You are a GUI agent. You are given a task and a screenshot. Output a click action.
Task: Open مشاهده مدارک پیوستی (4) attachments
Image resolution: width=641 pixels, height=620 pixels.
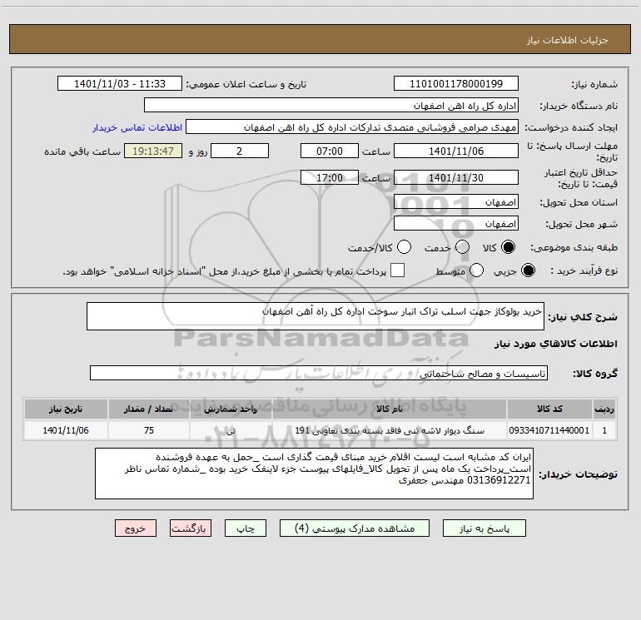(355, 528)
